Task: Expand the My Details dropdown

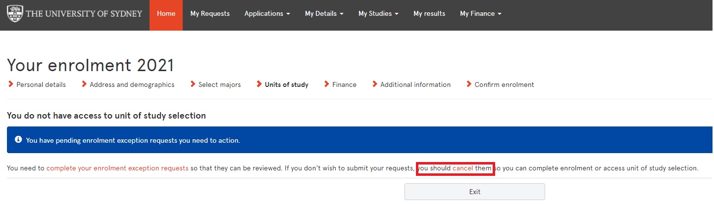Action: [324, 14]
